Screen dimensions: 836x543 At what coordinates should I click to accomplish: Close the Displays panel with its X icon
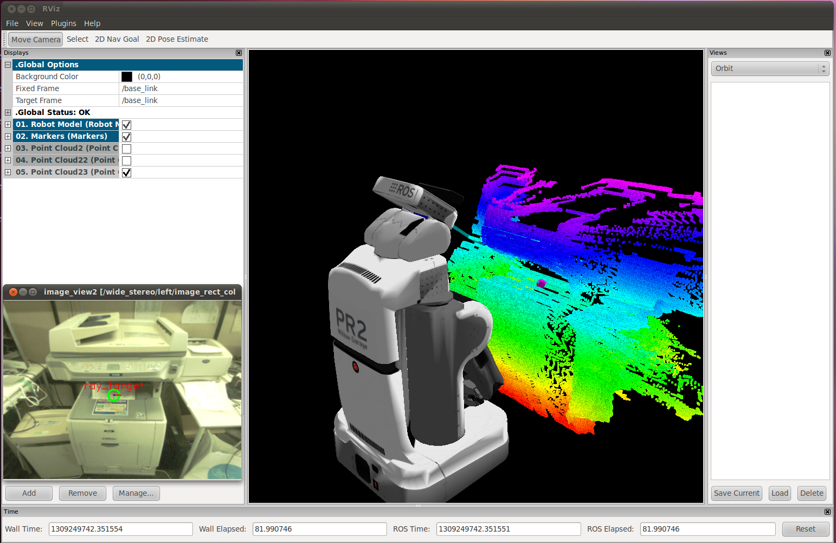(239, 53)
